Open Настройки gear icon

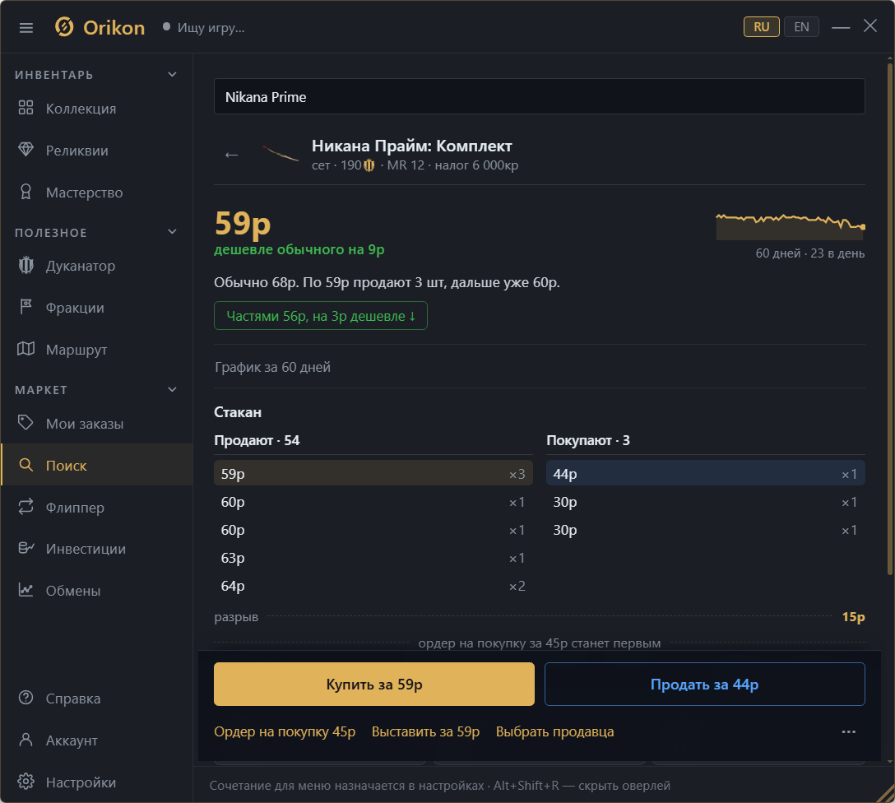(26, 782)
